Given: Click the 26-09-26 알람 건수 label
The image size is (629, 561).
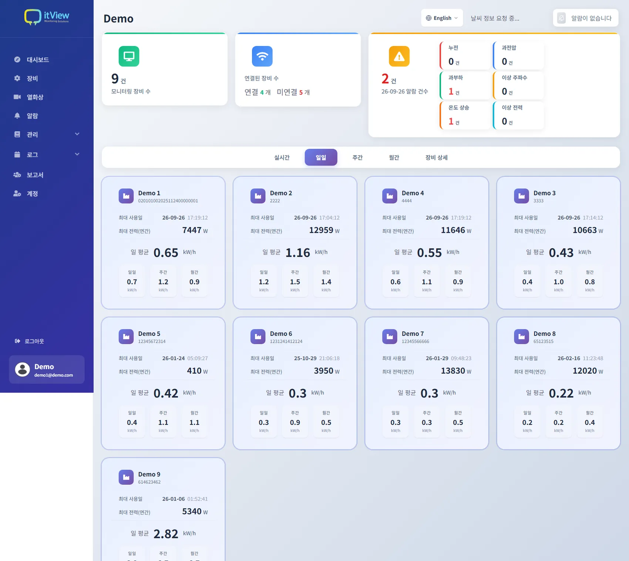Looking at the screenshot, I should coord(405,91).
